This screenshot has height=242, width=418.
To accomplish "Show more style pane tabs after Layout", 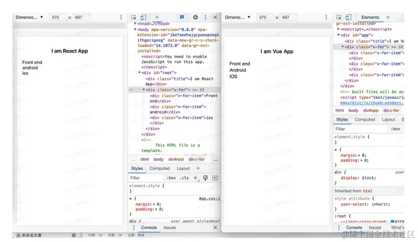I will [x=198, y=169].
